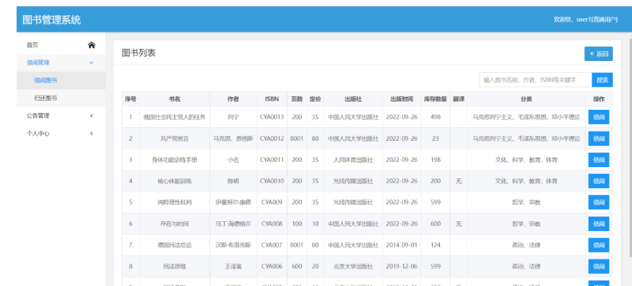
Task: Expand the 个人中心 menu chevron
Action: coord(91,133)
